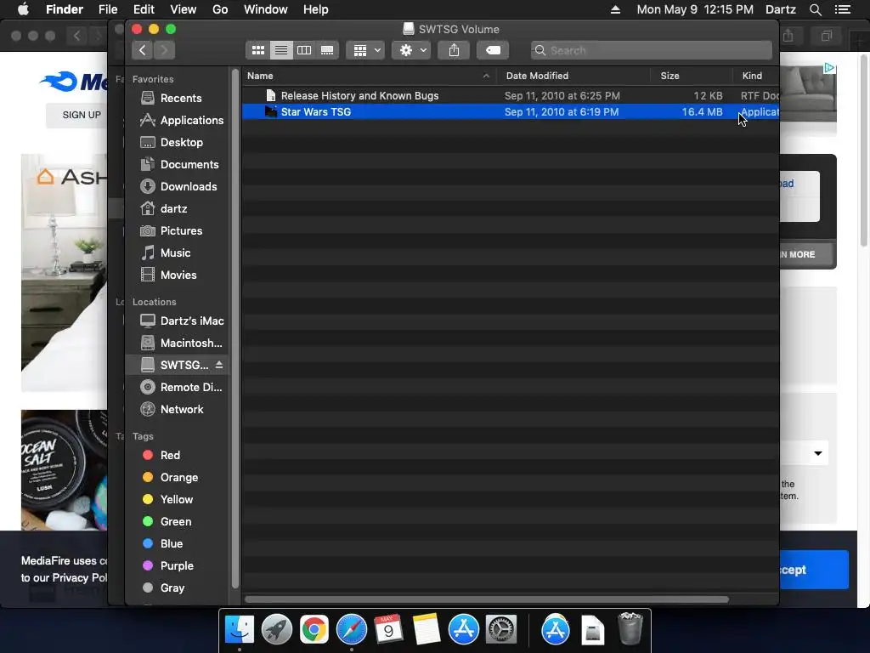This screenshot has height=653, width=870.
Task: Open the File menu
Action: [108, 9]
